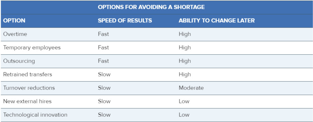Select the 'Slow' speed value for Turnover reductions

point(104,88)
